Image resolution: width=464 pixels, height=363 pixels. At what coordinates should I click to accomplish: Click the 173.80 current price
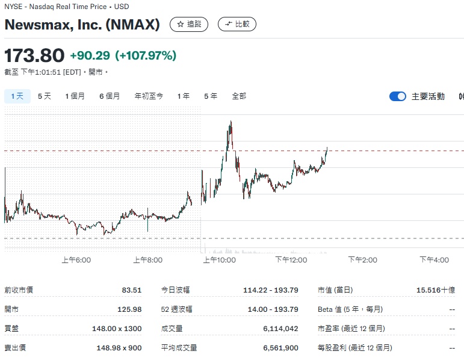click(34, 55)
